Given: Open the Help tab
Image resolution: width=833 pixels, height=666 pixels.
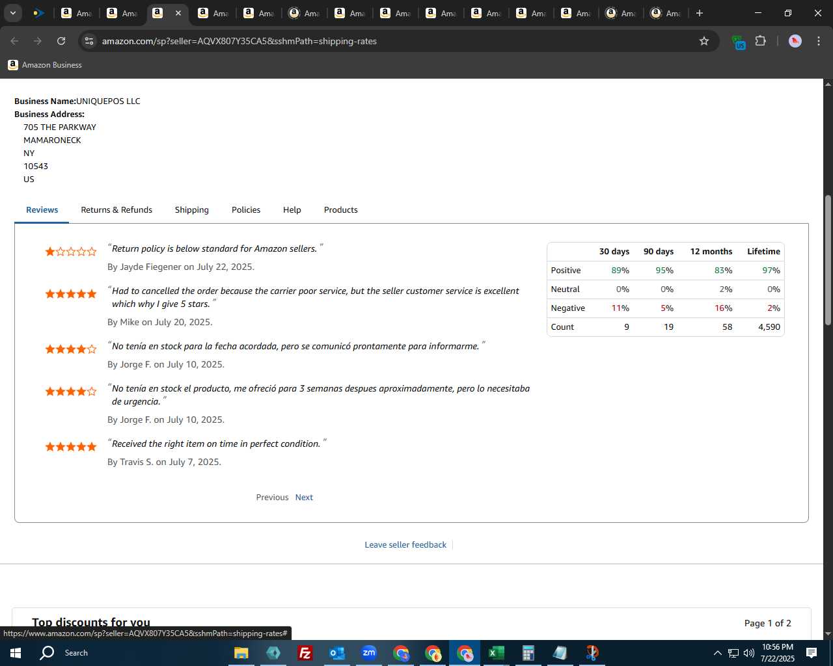Looking at the screenshot, I should point(292,210).
